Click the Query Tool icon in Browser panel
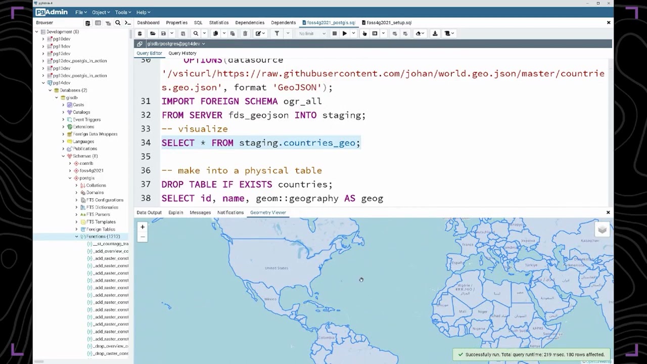The image size is (647, 364). (x=87, y=23)
